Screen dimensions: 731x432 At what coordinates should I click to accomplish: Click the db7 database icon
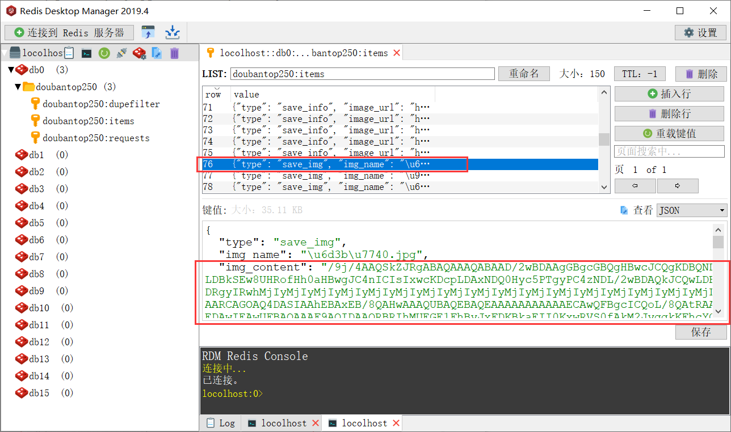click(x=22, y=257)
